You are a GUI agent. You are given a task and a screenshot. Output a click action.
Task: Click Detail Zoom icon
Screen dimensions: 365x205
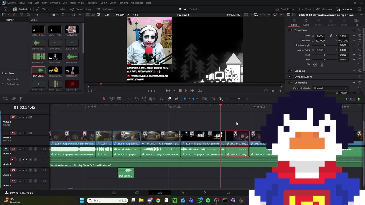pyautogui.click(x=213, y=99)
